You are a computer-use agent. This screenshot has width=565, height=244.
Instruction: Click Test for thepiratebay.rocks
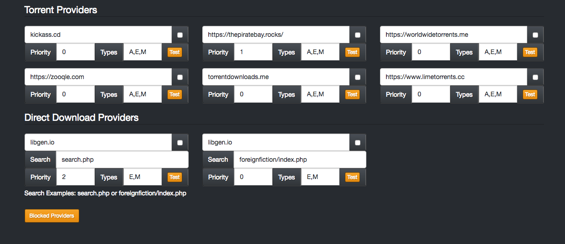tap(352, 52)
